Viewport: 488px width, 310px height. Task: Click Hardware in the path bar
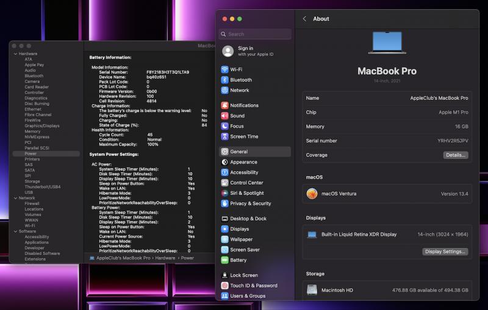[x=165, y=258]
